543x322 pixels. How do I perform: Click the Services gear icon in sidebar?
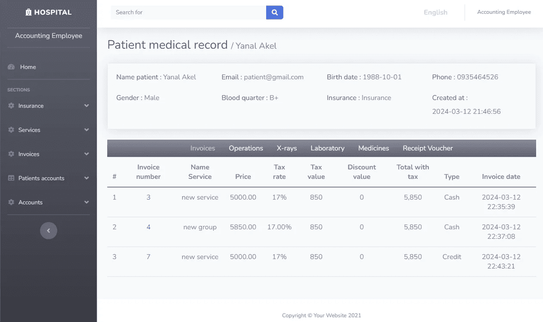tap(11, 129)
